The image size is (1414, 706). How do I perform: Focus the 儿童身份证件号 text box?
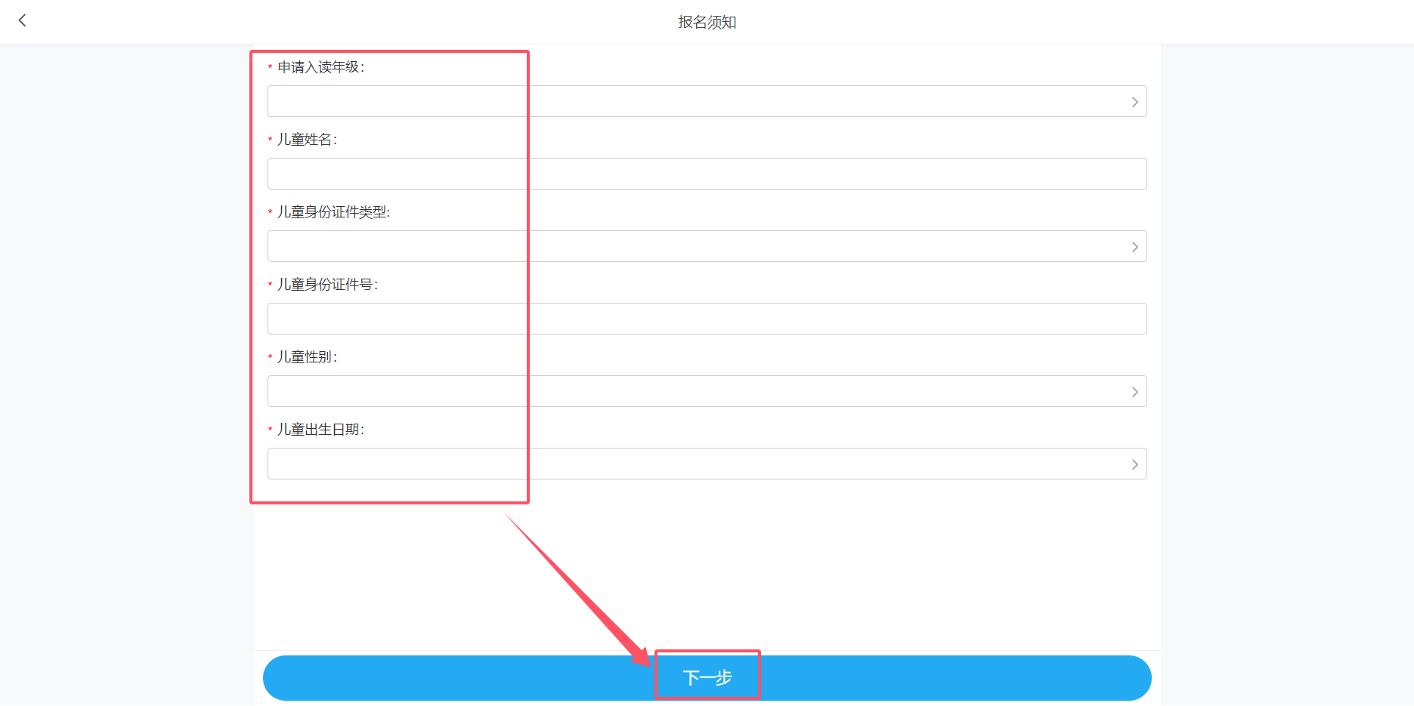click(707, 319)
